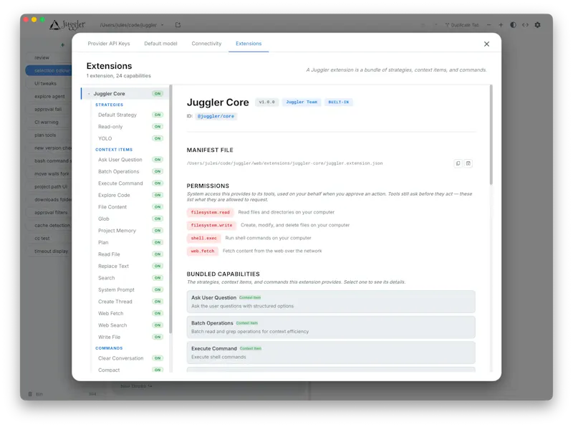Switch to Default model tab
573x427 pixels.
(160, 44)
